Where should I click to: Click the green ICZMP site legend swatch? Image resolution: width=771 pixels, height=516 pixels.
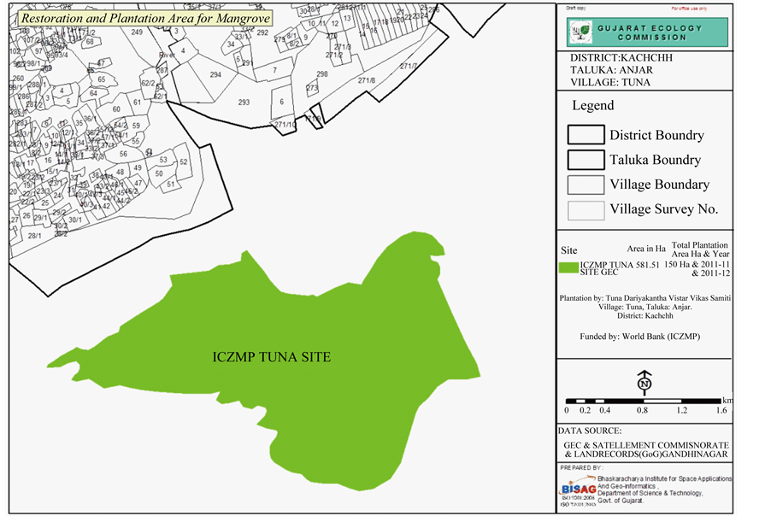pos(568,267)
